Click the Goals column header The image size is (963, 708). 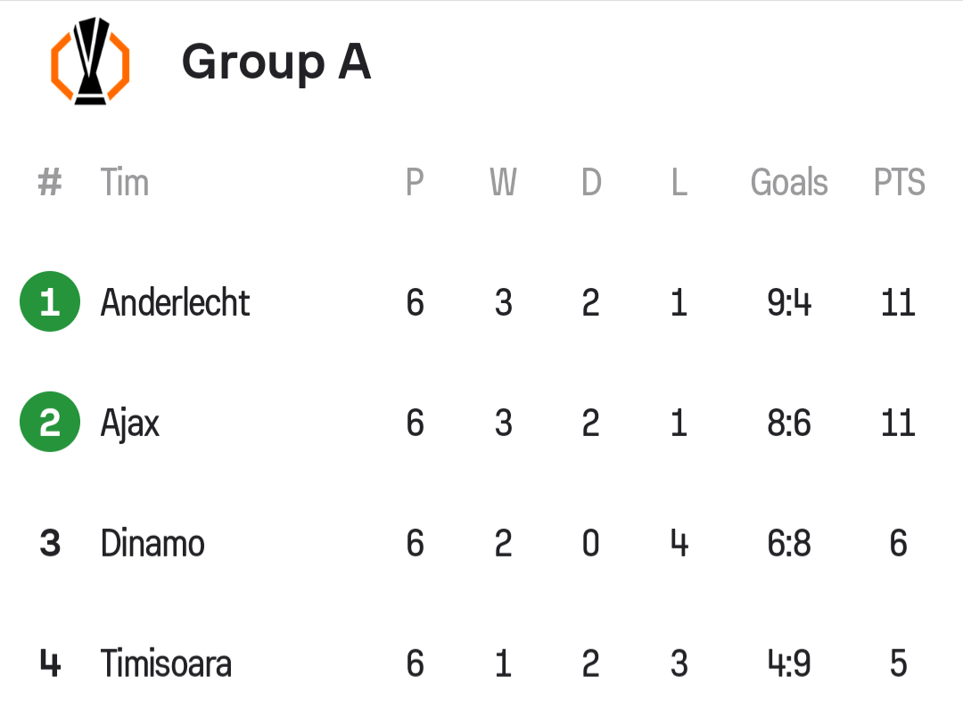(x=789, y=183)
